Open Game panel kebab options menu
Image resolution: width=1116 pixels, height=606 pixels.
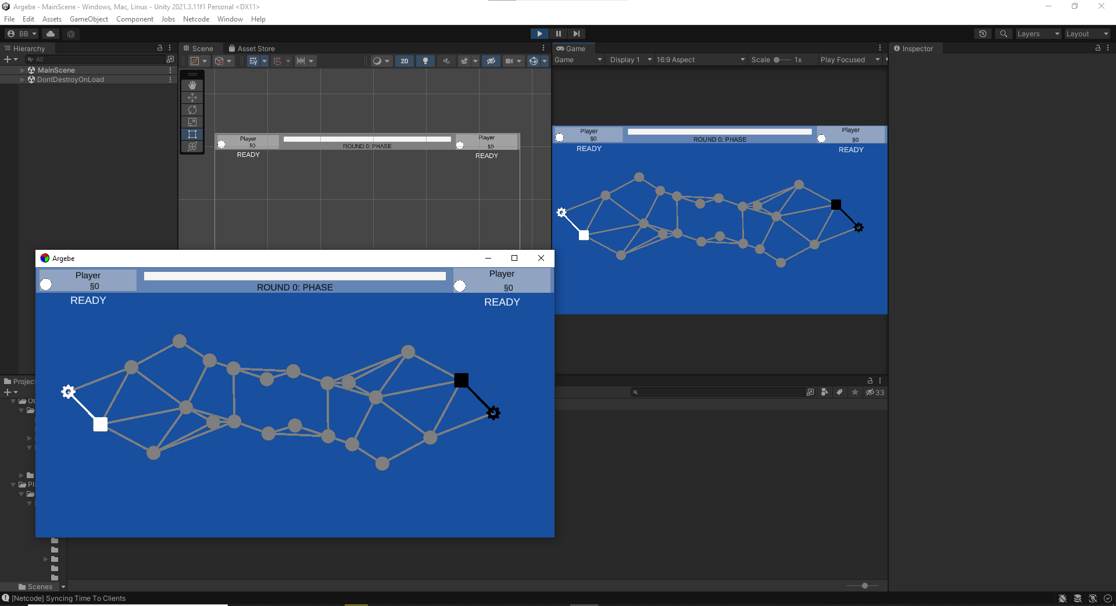click(880, 48)
